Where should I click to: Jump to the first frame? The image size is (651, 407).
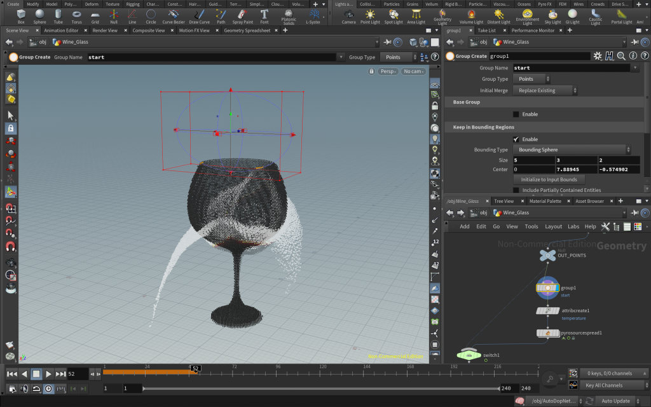pos(12,374)
